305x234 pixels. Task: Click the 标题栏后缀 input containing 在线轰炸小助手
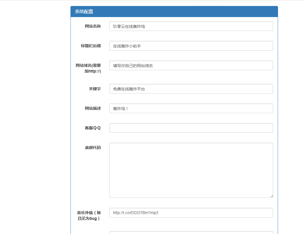191,46
